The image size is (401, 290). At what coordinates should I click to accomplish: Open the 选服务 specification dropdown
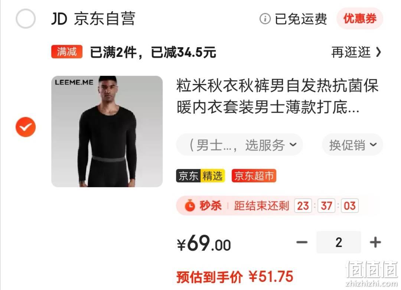(x=239, y=145)
